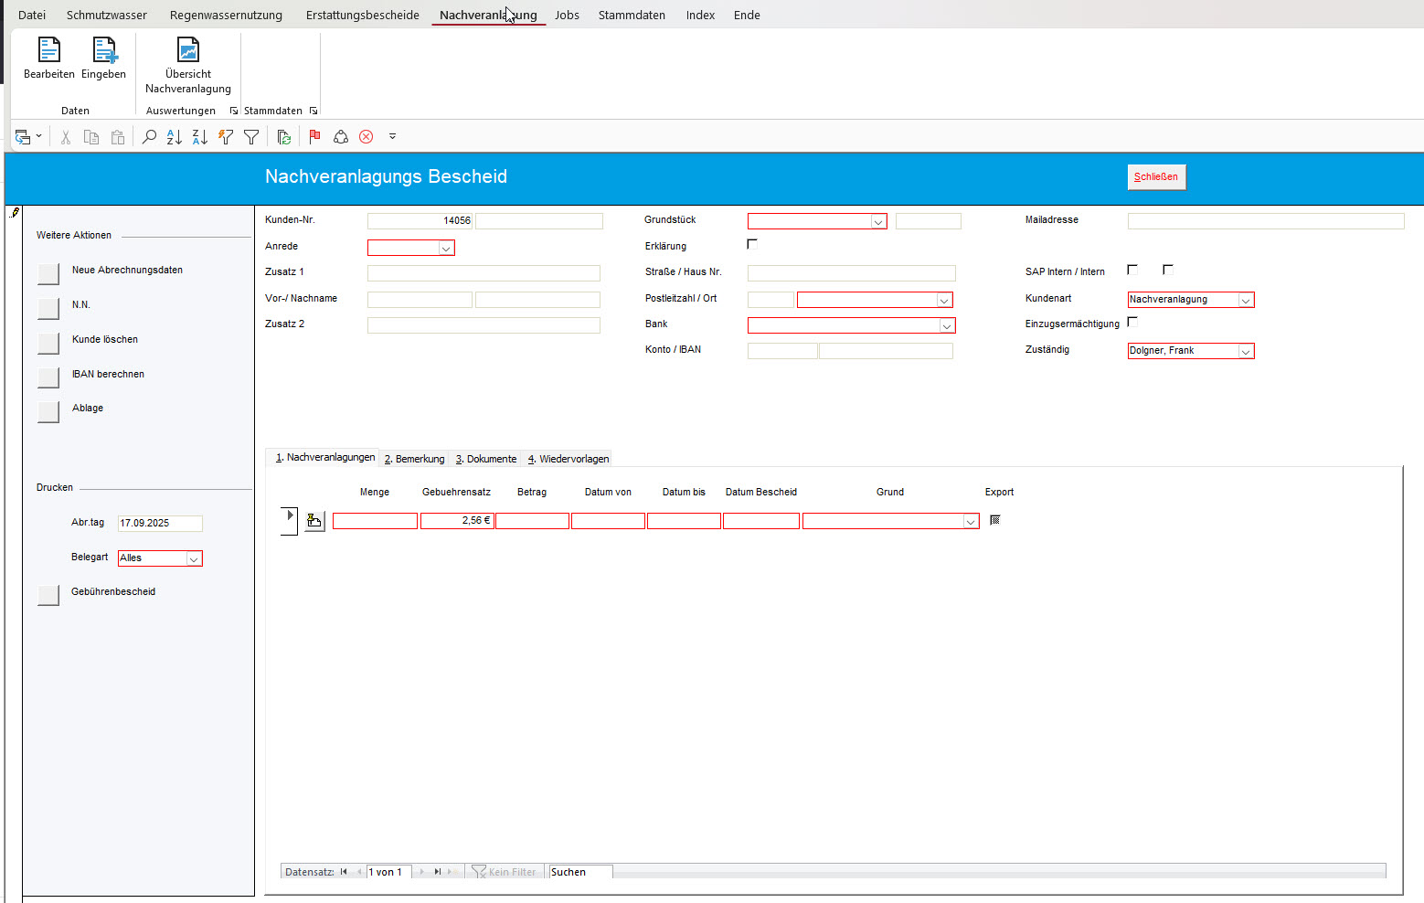
Task: Click the red flag toolbar icon
Action: 314,137
